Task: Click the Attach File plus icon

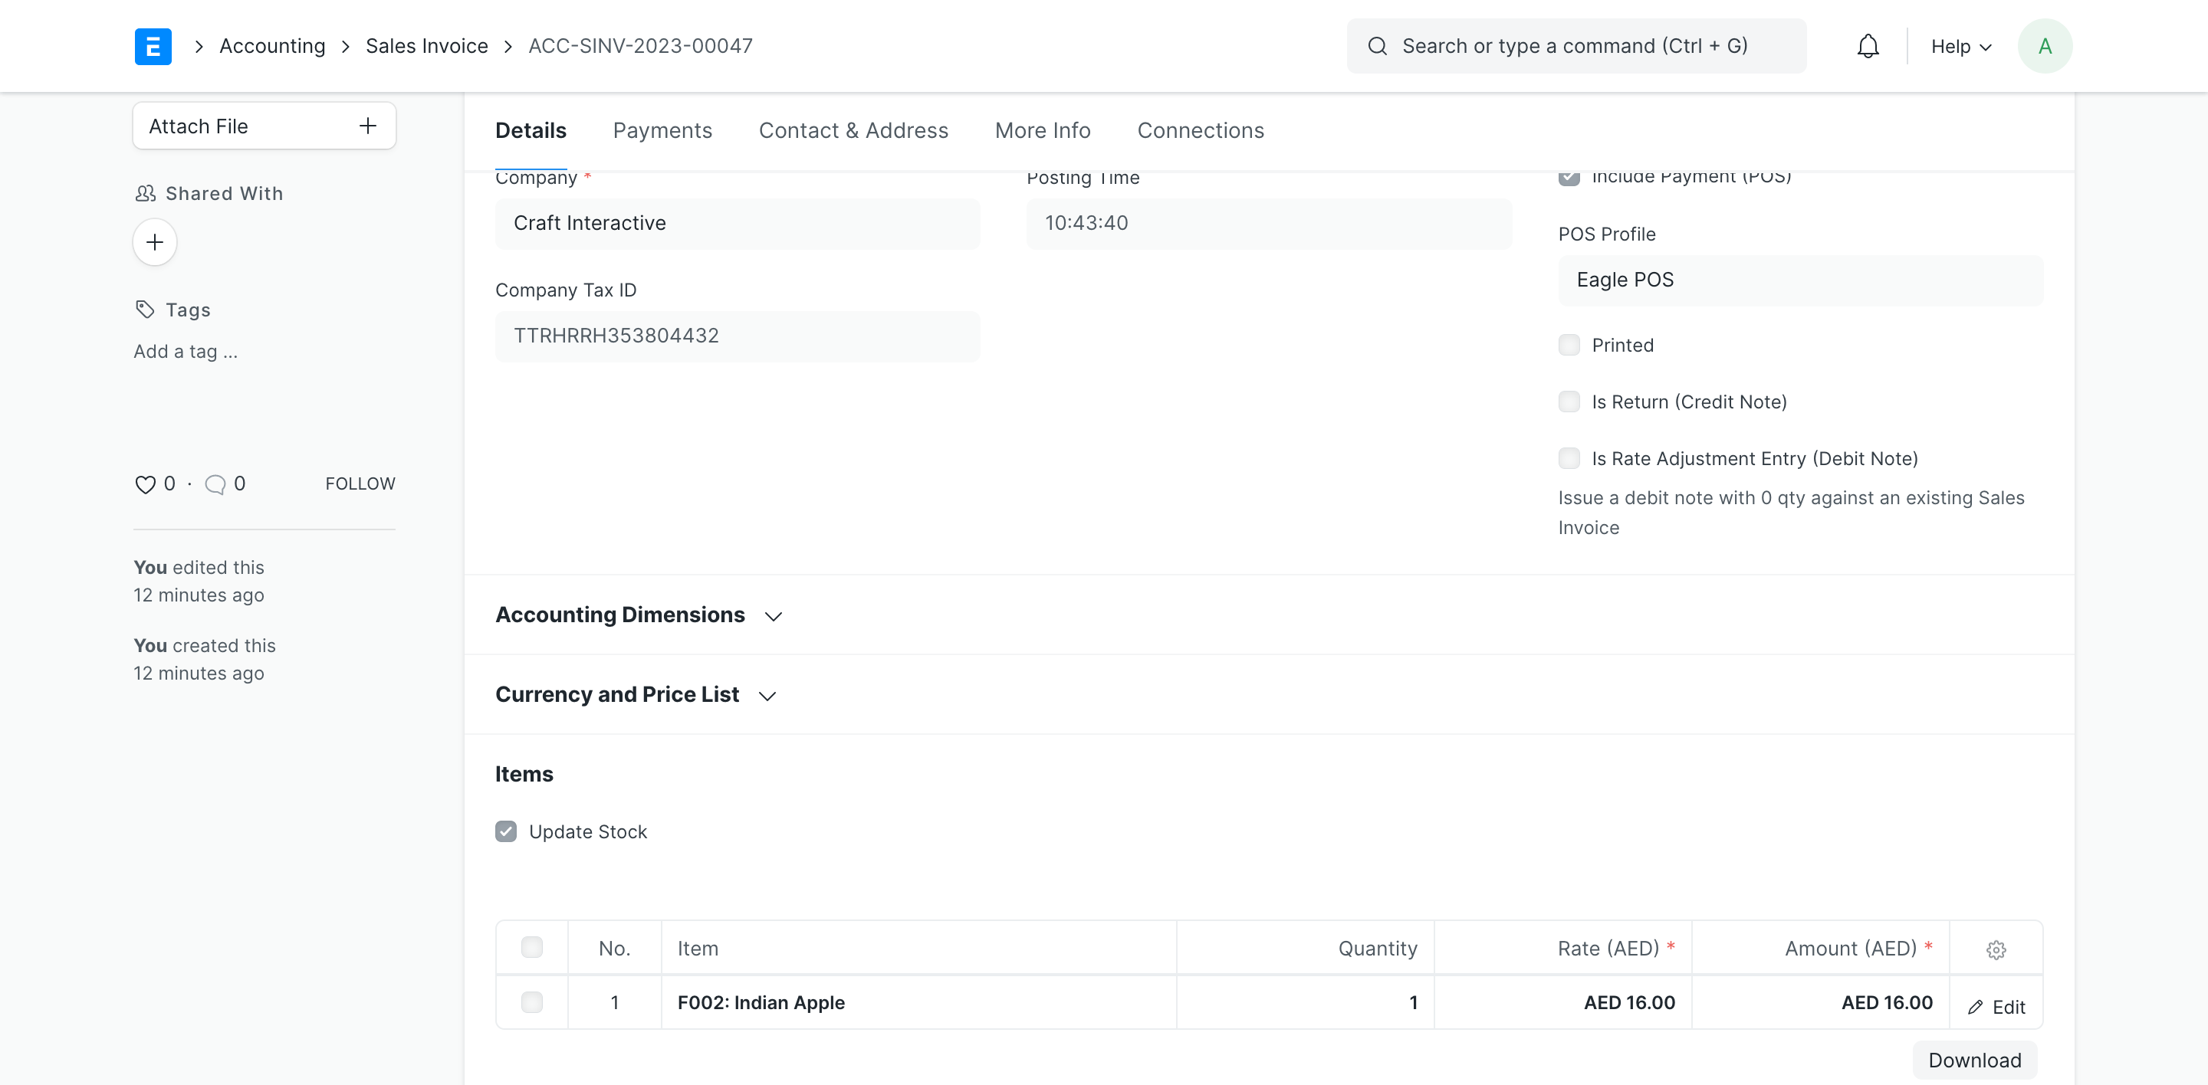Action: (x=367, y=125)
